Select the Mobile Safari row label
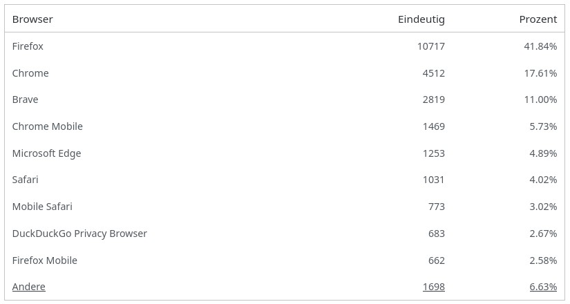Screen dimensions: 570x304 [x=42, y=207]
